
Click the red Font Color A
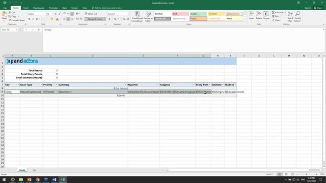pyautogui.click(x=58, y=19)
